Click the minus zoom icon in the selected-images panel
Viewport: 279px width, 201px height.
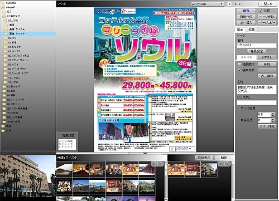tap(221, 164)
